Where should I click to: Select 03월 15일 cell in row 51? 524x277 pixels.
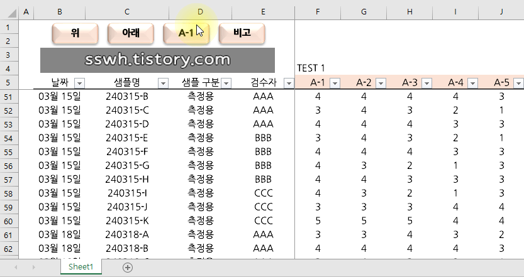pos(60,97)
